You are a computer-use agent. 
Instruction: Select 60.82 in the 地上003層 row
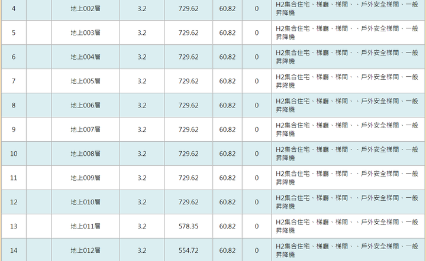point(227,33)
